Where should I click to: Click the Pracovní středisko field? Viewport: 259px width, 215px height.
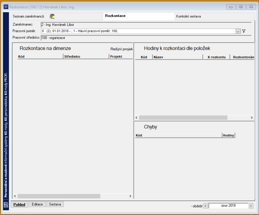(146, 38)
